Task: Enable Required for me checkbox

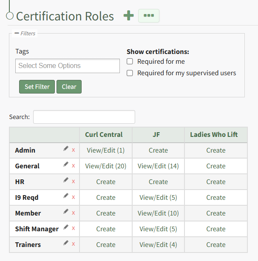Action: [x=130, y=62]
